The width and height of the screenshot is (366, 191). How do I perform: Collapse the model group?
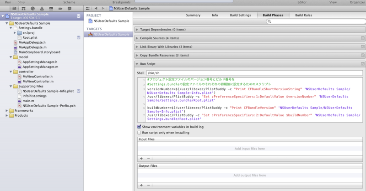[11, 57]
